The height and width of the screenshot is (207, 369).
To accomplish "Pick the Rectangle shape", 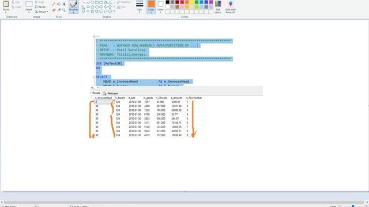I will [x=97, y=2].
